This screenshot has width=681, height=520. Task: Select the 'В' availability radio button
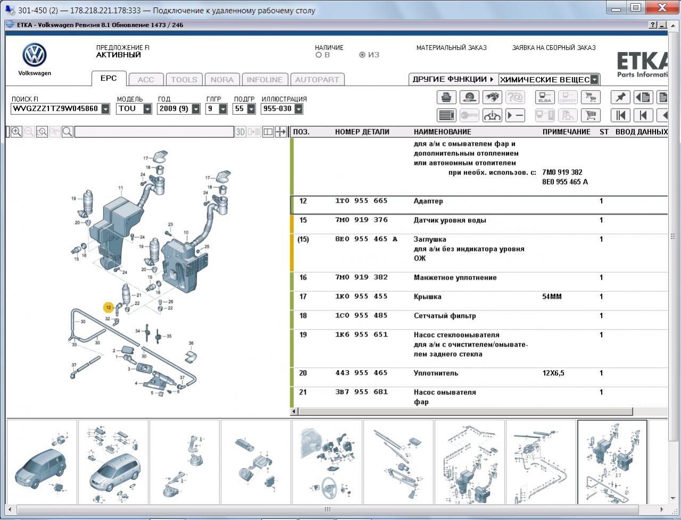point(318,55)
